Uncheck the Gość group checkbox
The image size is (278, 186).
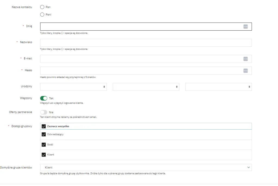[x=43, y=145]
